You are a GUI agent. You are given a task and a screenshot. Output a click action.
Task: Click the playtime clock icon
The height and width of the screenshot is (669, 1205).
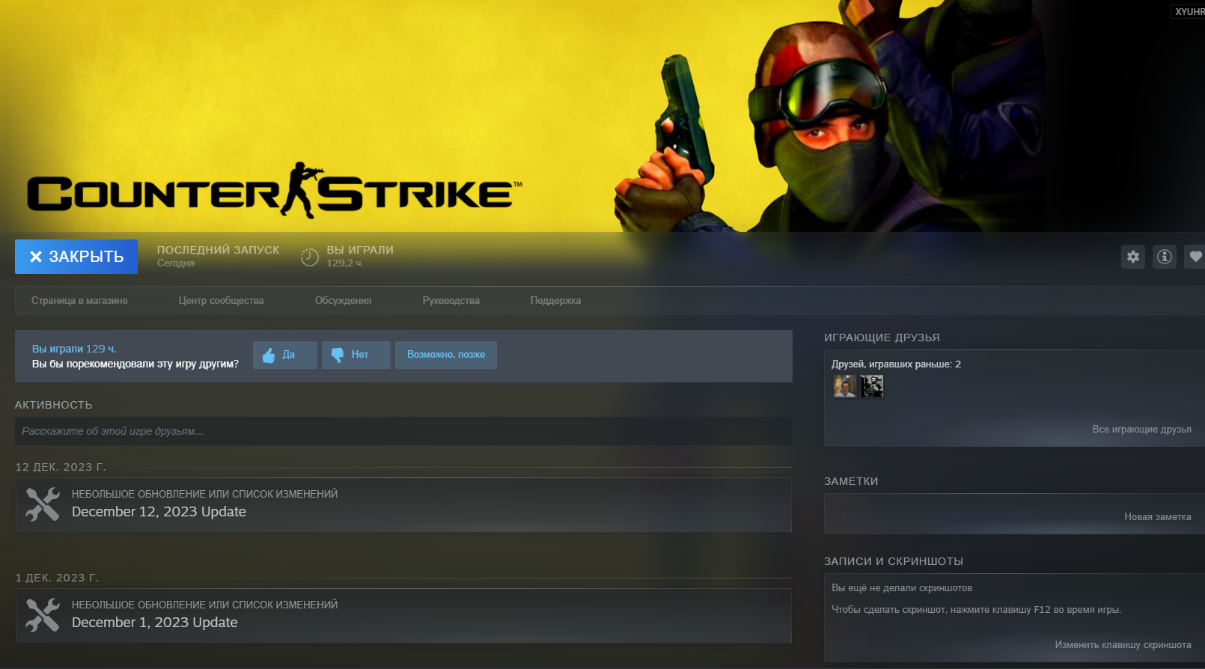(x=310, y=257)
